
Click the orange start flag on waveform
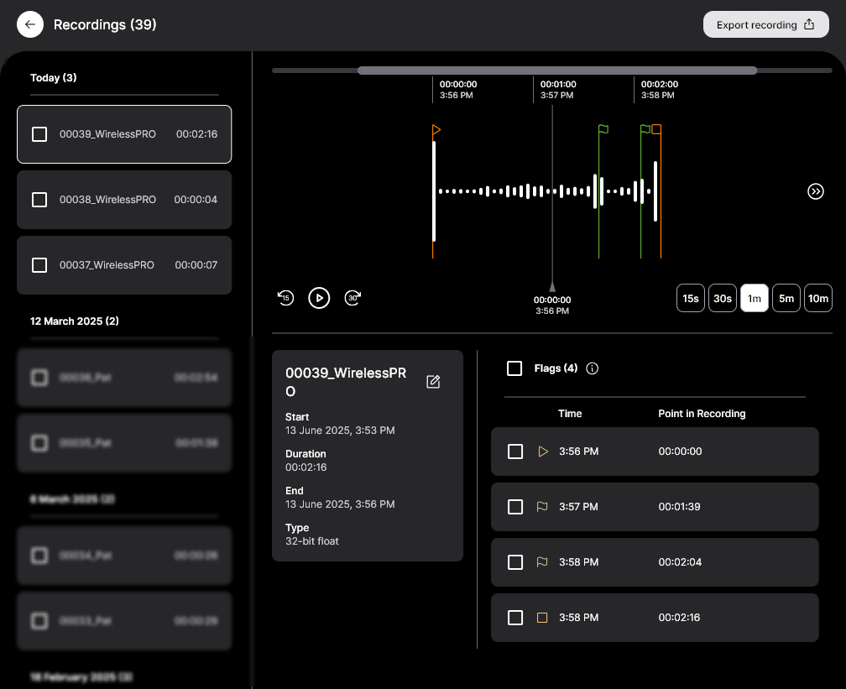(436, 130)
